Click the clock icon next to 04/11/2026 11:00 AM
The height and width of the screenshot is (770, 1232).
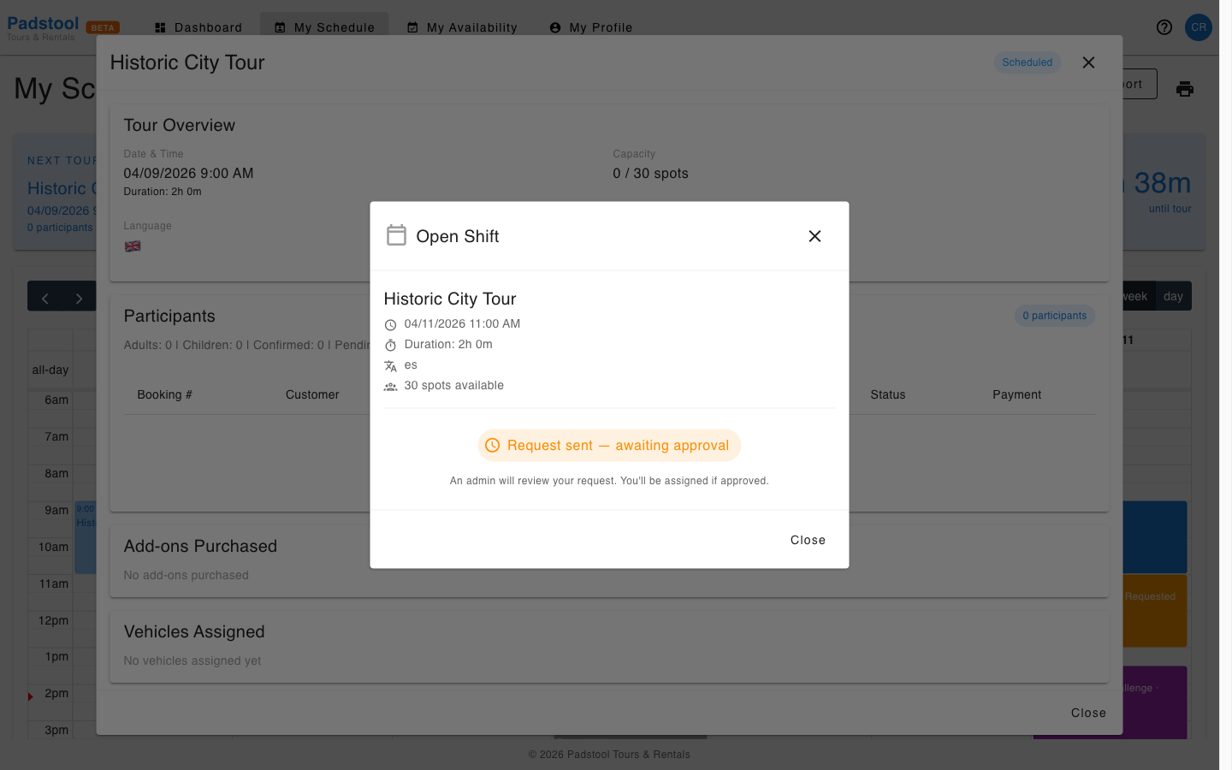pos(390,325)
